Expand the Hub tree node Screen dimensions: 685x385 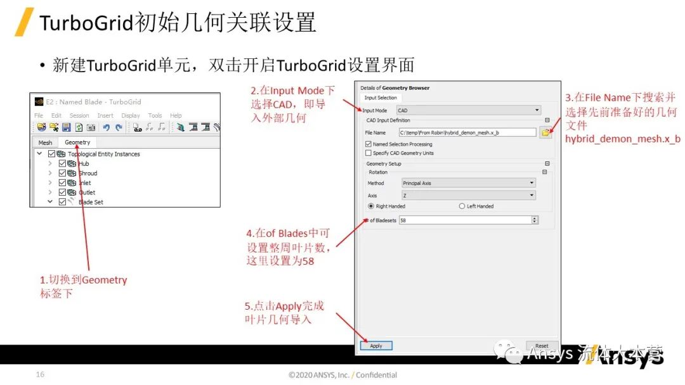[x=50, y=163]
